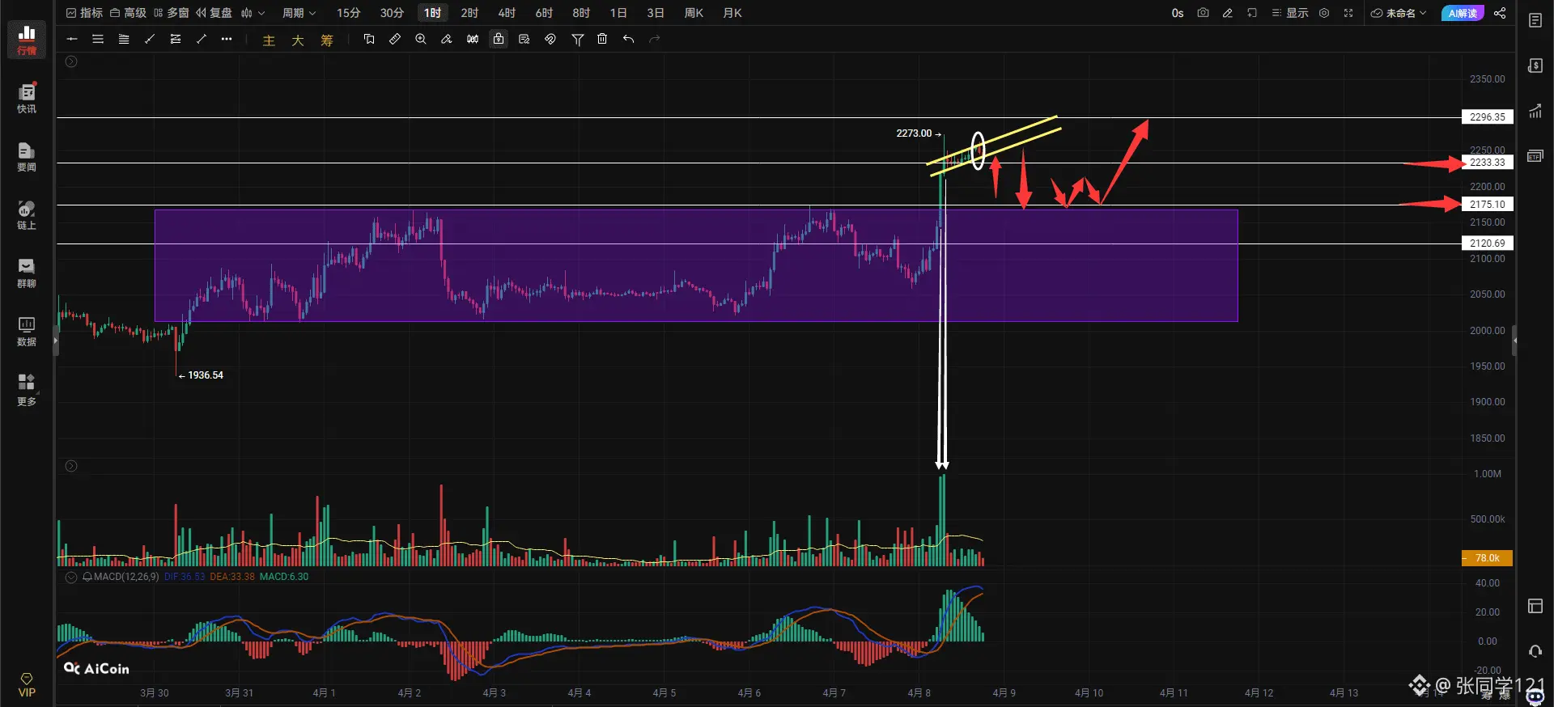Viewport: 1554px width, 707px height.
Task: Toggle the 大 large-order indicator
Action: pyautogui.click(x=298, y=40)
